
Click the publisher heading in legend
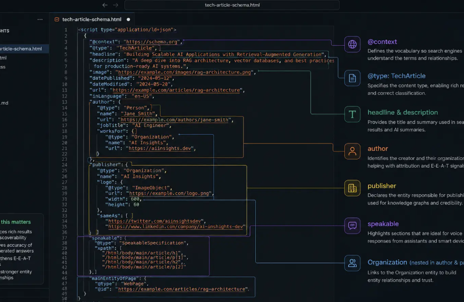pos(382,186)
